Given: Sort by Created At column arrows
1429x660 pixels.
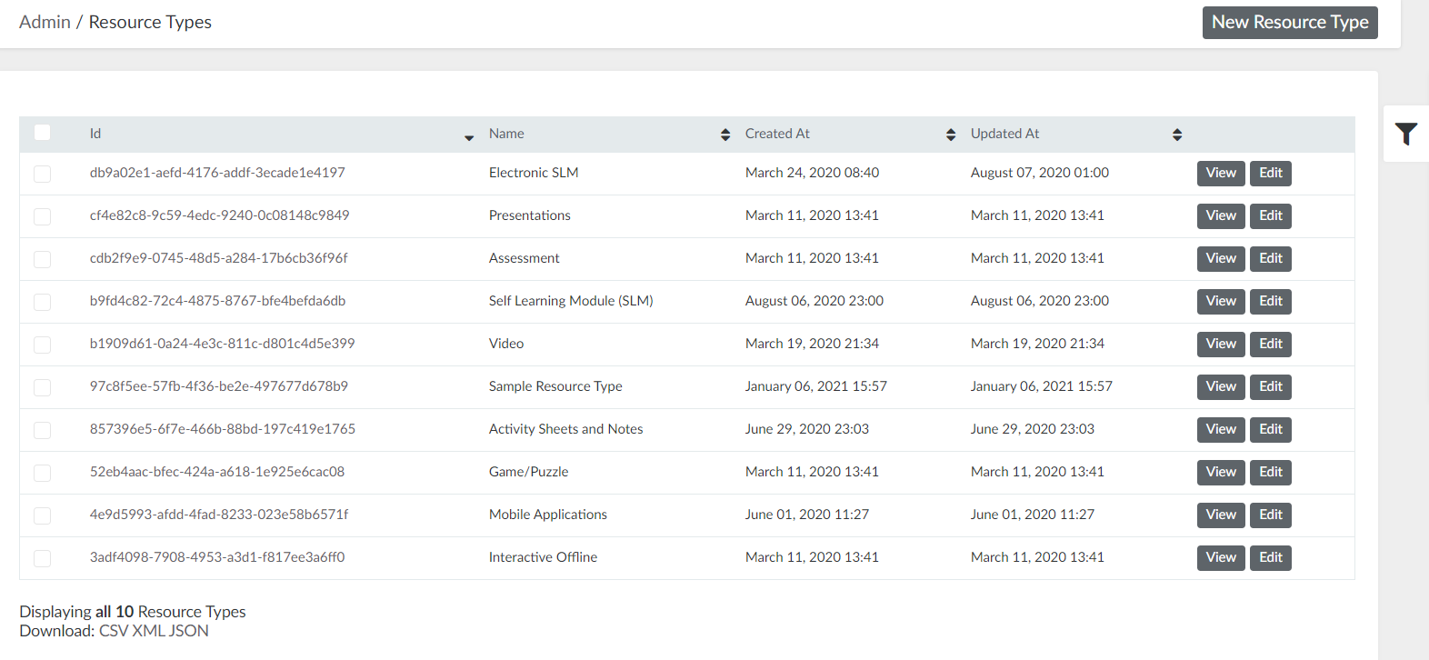Looking at the screenshot, I should pos(951,135).
